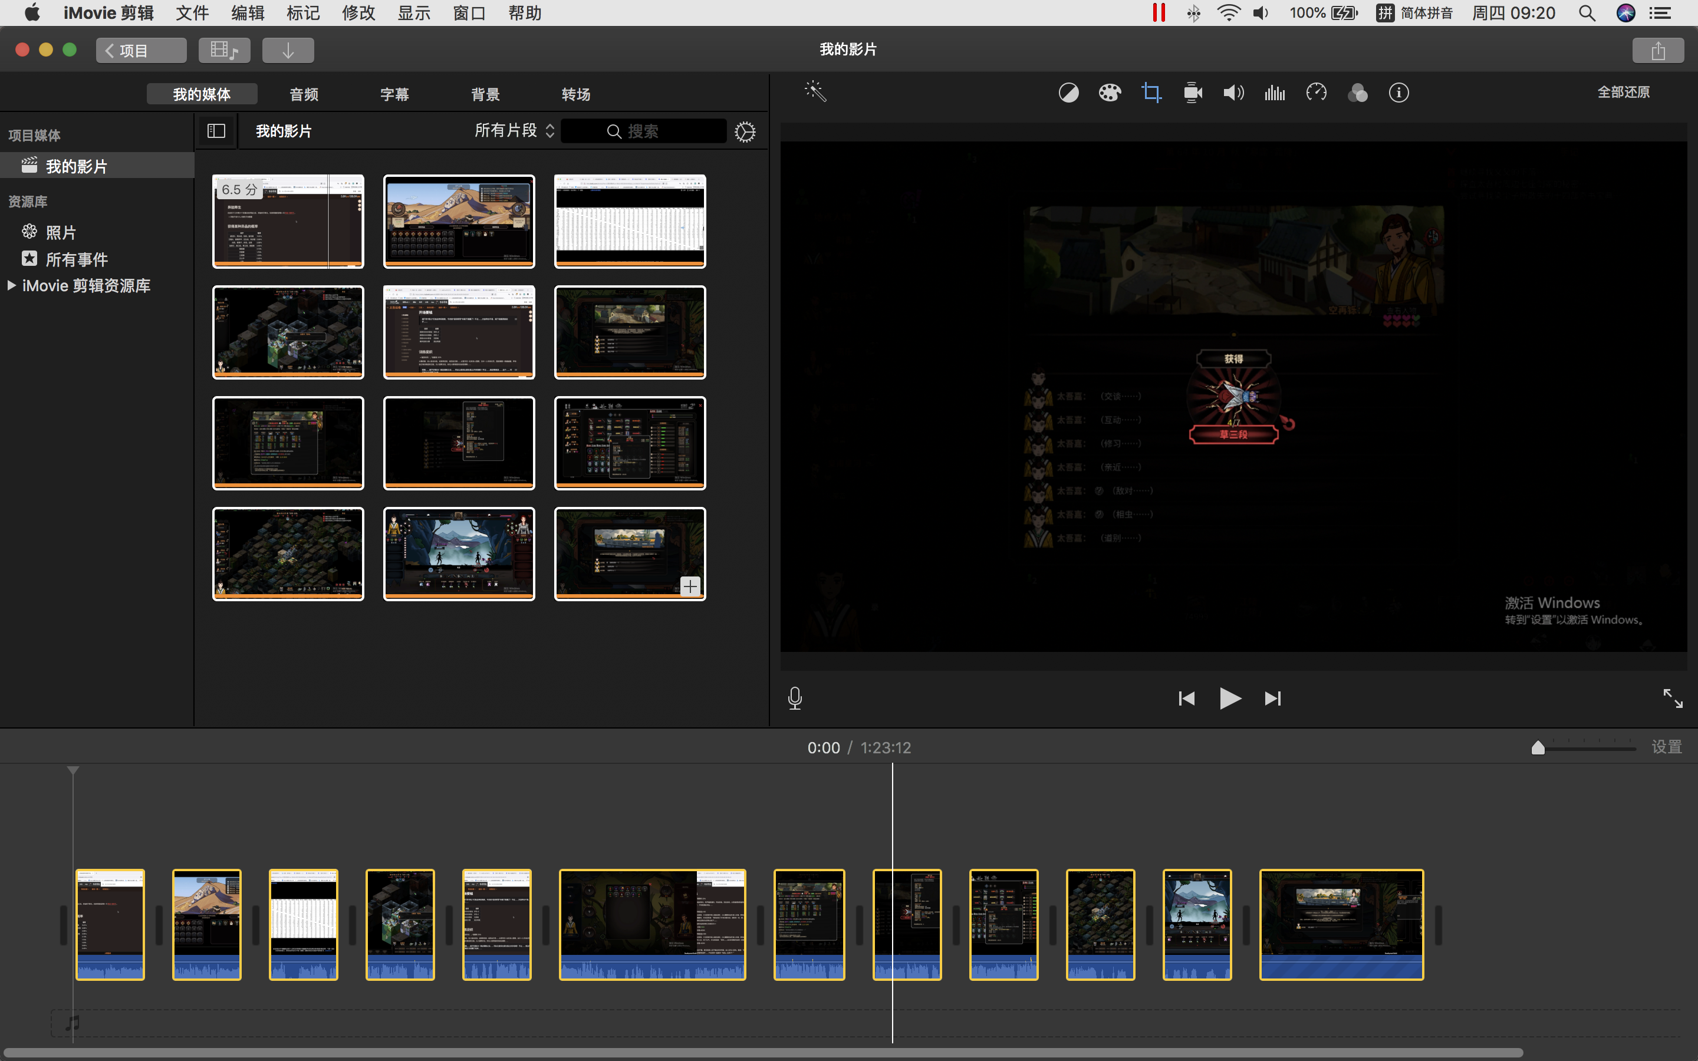Click the background music well note icon
The image size is (1698, 1061).
[x=73, y=1023]
